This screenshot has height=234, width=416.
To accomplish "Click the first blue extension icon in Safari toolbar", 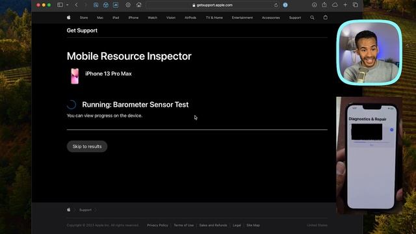I will [96, 5].
